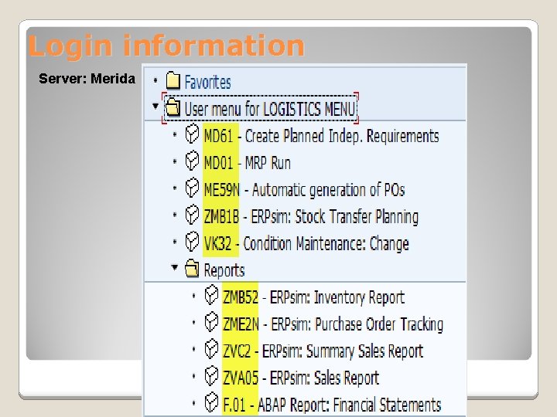The image size is (557, 417).
Task: Click the Favorites folder icon
Action: [173, 81]
